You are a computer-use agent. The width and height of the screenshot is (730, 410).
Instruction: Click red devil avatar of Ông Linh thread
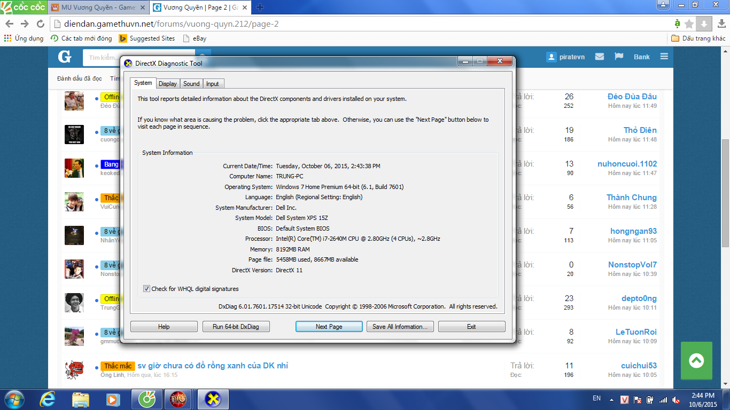tap(74, 370)
